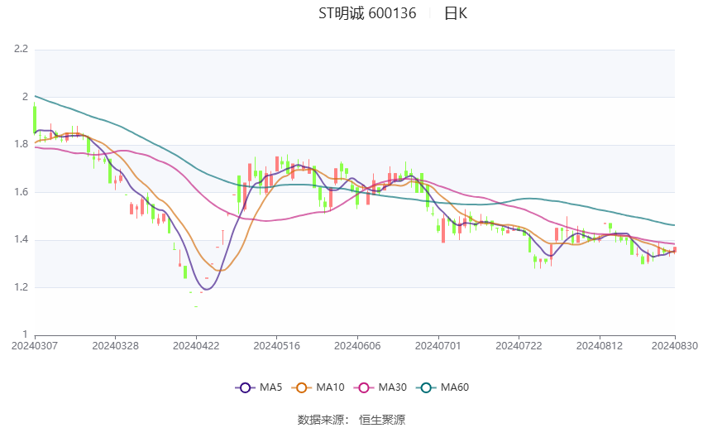Click the 数据来源 label text
703x428 pixels.
pos(321,420)
